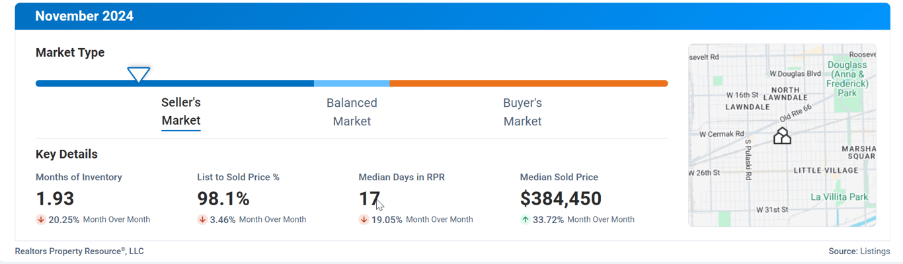Click the green up arrow beside 33.72%
Image resolution: width=903 pixels, height=264 pixels.
526,220
